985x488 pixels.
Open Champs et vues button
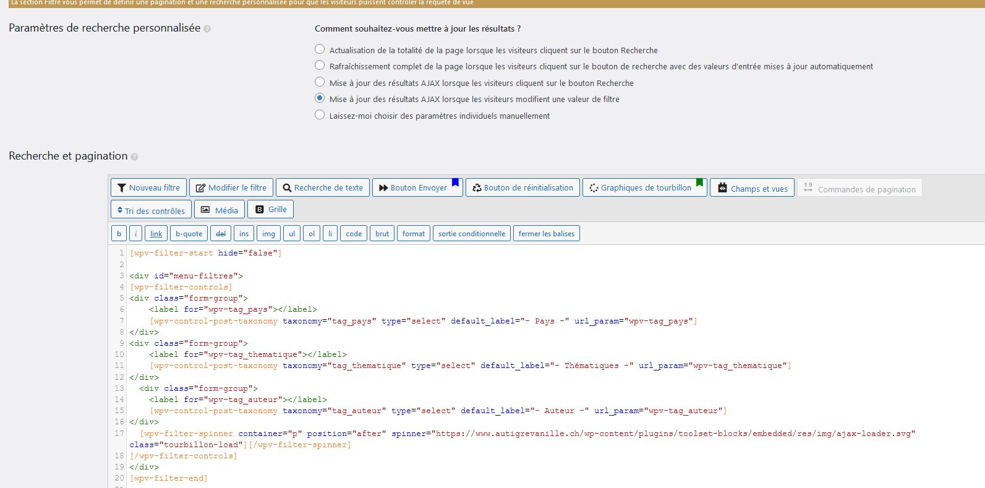tap(752, 187)
